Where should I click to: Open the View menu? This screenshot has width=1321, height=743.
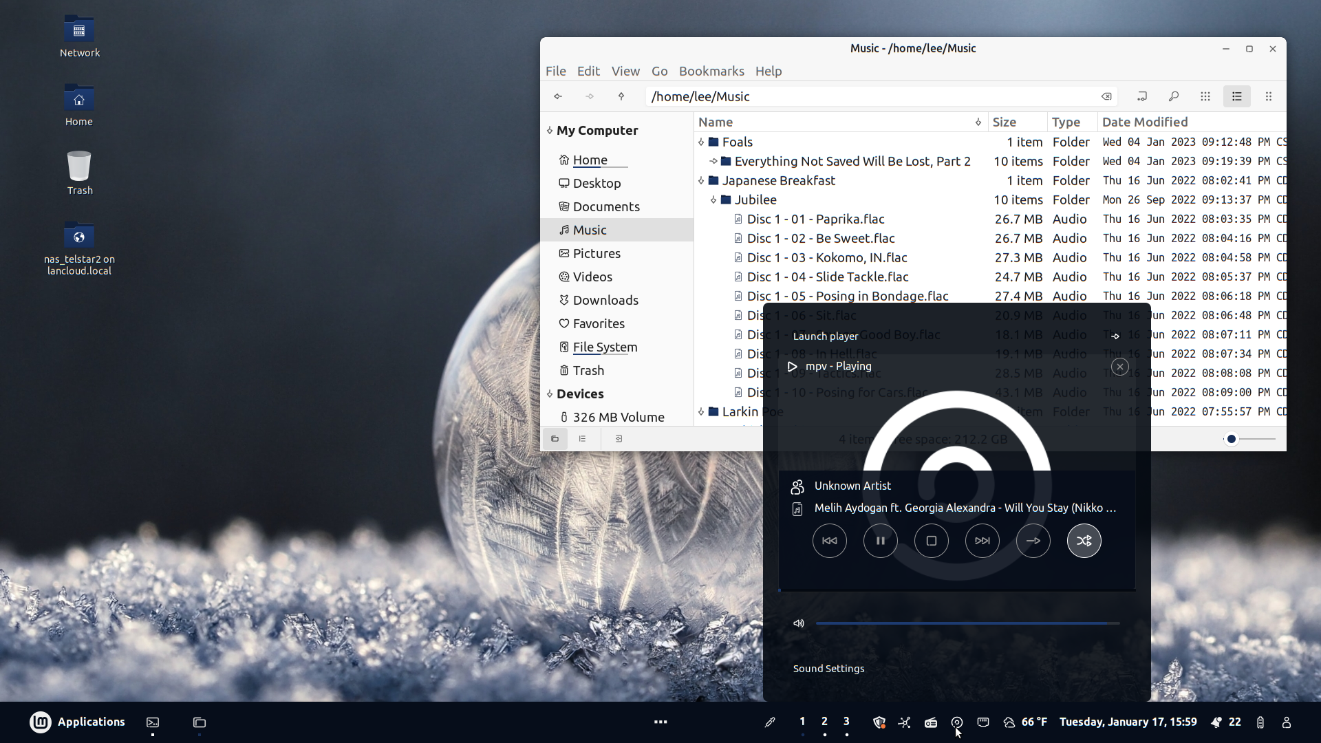[625, 71]
